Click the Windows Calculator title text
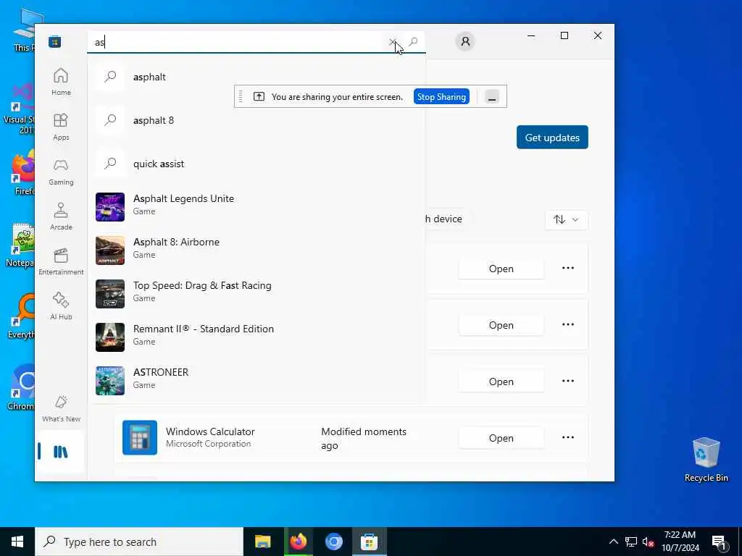The image size is (742, 556). [x=210, y=431]
